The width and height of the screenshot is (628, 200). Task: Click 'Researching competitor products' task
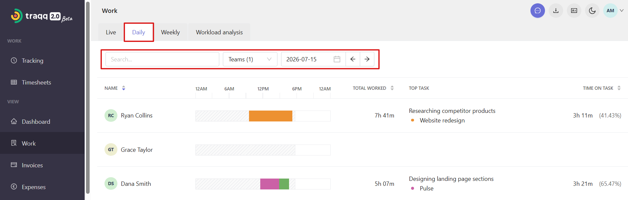(452, 111)
